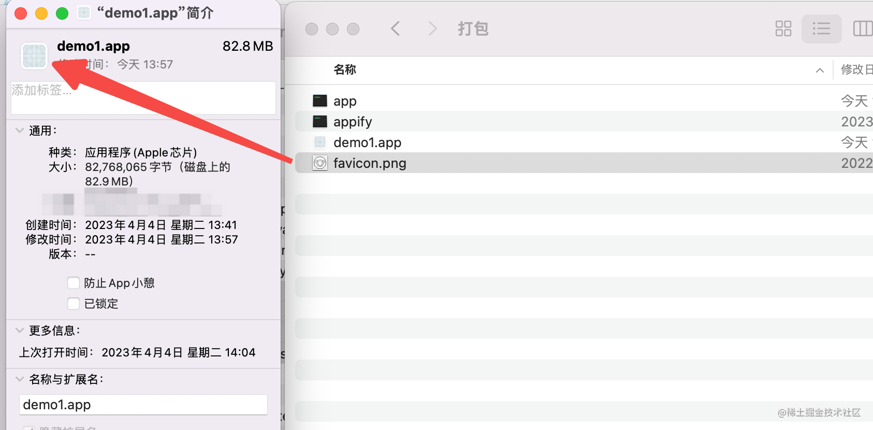
Task: Select the favicon.png file icon
Action: pyautogui.click(x=320, y=163)
